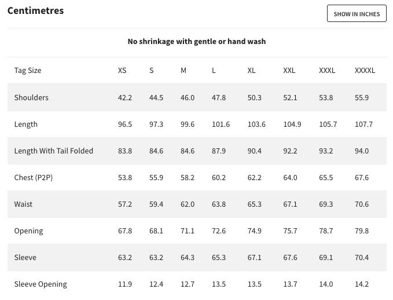Click the Sleeve Opening row label
Screen dimensions: 393x300
(41, 284)
